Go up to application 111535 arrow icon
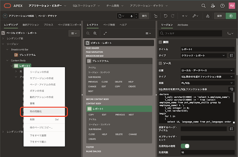The image size is (238, 157). 5,16
